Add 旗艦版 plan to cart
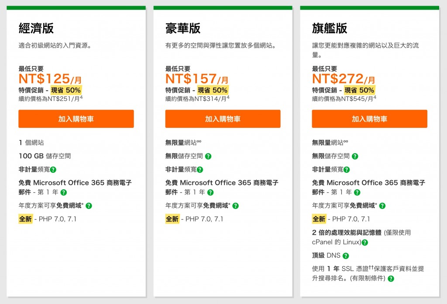This screenshot has width=447, height=304. pos(369,119)
